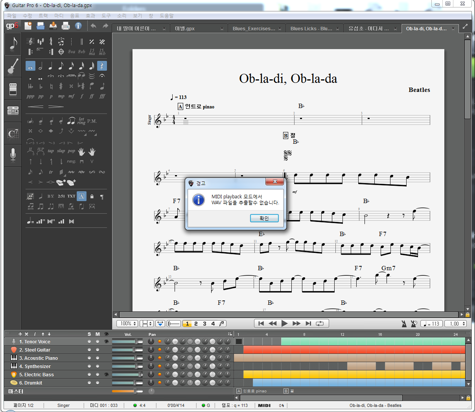
Task: Apply the palm mute P.M. effect
Action: coord(92,121)
